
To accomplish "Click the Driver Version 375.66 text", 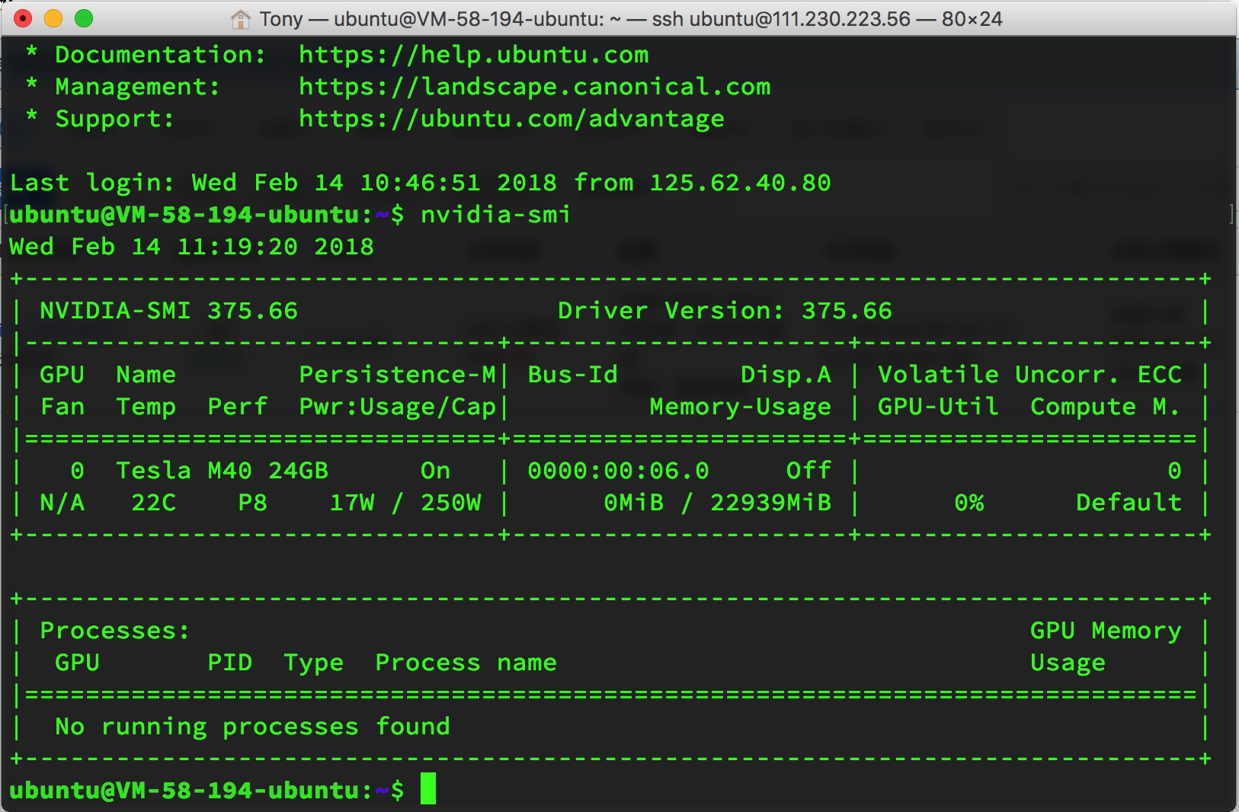I will (x=725, y=311).
